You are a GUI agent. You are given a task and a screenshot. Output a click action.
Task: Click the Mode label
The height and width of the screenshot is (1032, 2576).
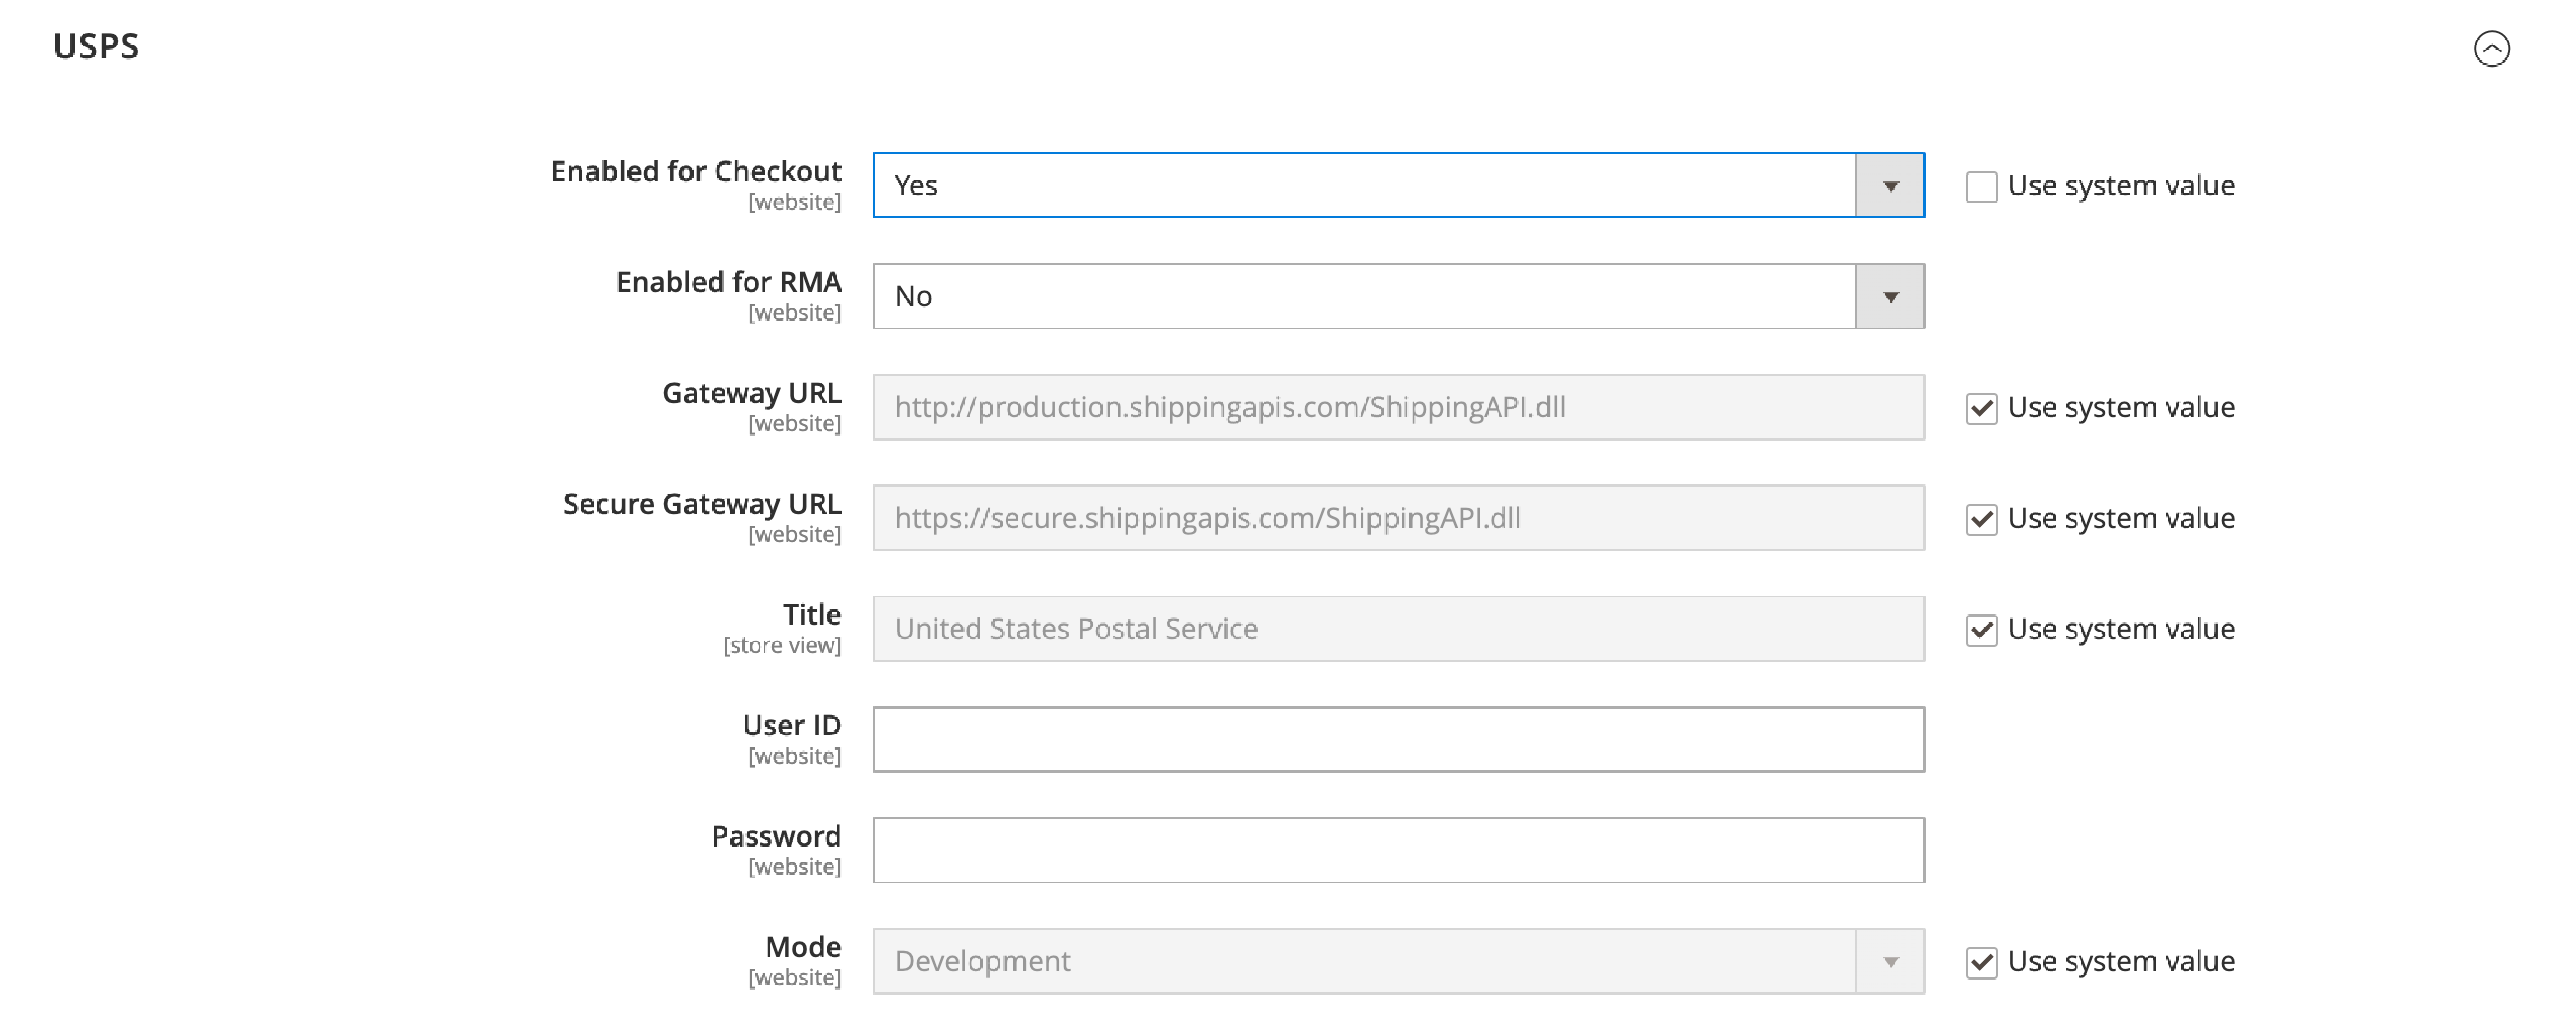pos(802,947)
